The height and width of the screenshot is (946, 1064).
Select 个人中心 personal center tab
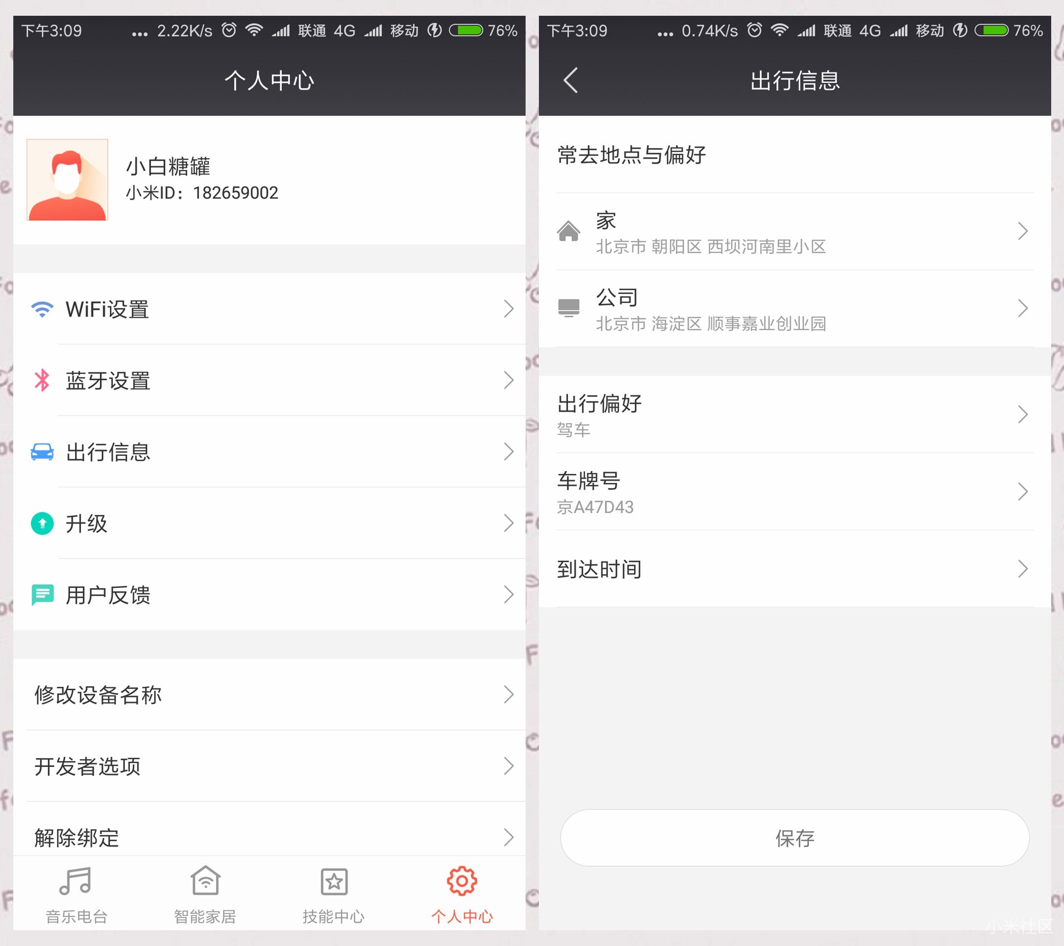point(462,904)
